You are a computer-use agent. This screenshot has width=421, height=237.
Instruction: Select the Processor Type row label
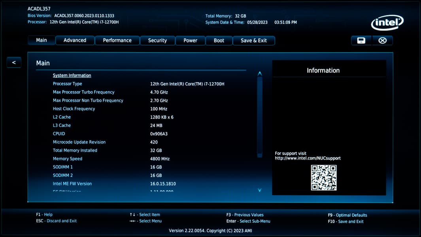coord(67,84)
